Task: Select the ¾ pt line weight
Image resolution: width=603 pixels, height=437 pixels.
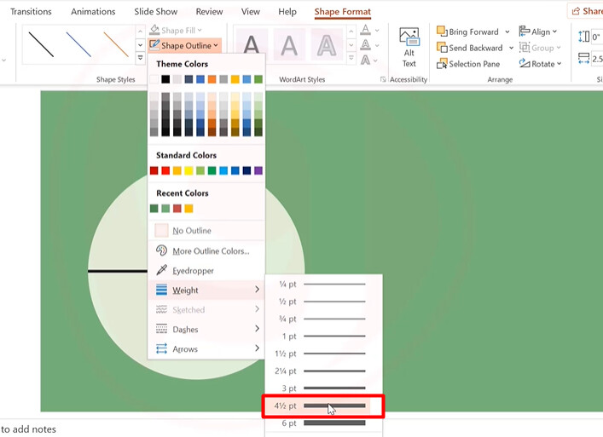Action: click(x=323, y=319)
